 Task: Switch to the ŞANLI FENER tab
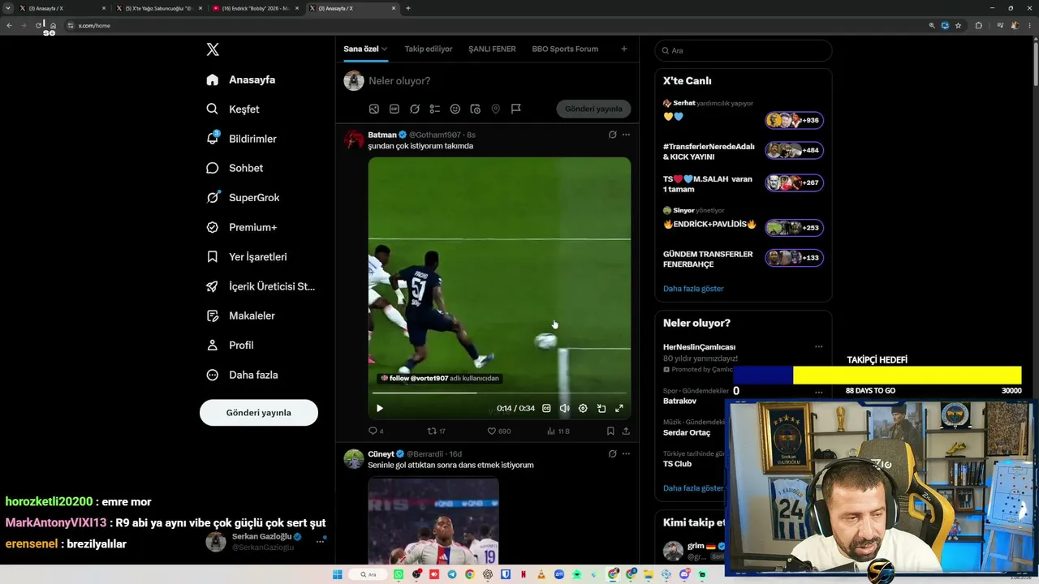pyautogui.click(x=492, y=49)
